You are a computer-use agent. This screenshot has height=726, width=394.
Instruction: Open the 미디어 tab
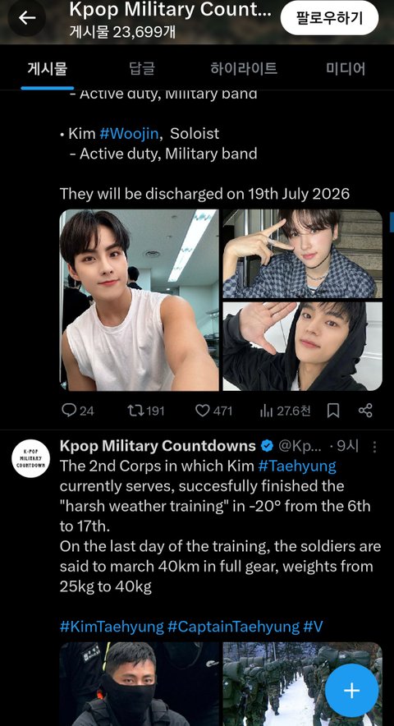coord(346,69)
